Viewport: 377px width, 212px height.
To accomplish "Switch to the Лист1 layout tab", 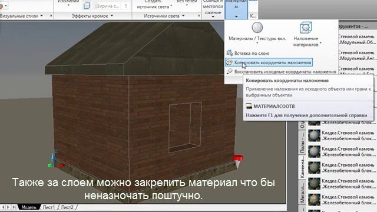I will (48, 207).
